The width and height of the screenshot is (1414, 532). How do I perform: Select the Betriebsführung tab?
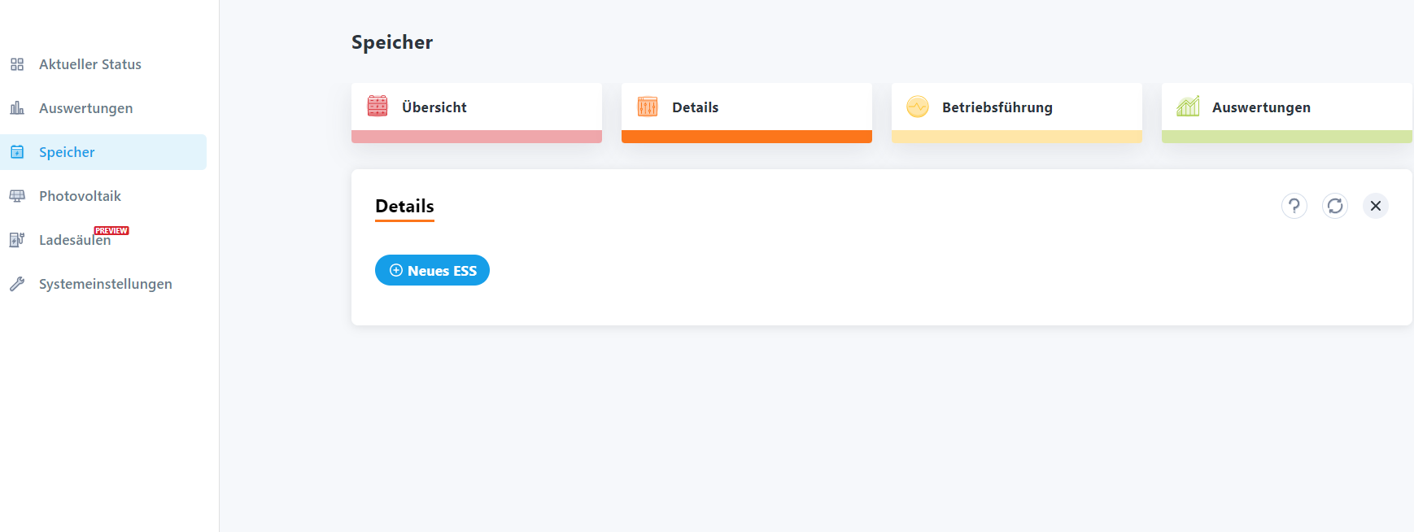[x=1017, y=107]
